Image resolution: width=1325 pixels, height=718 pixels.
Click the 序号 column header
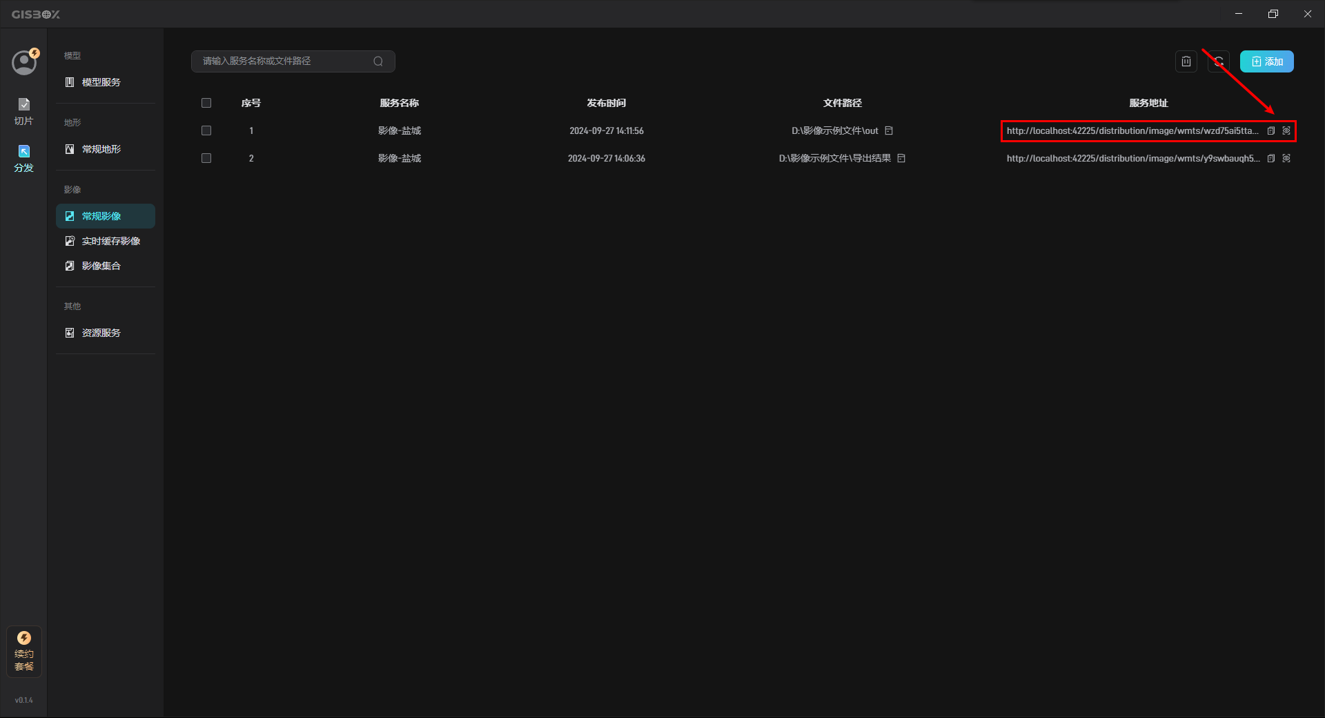tap(251, 103)
